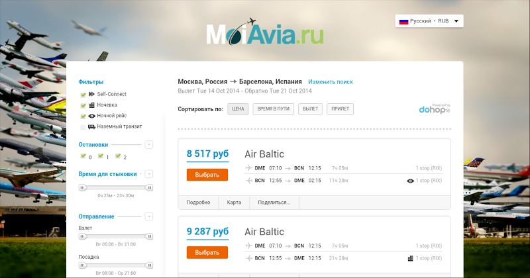The height and width of the screenshot is (278, 530).
Task: Click the overnight stay building icon in second result
Action: [411, 257]
